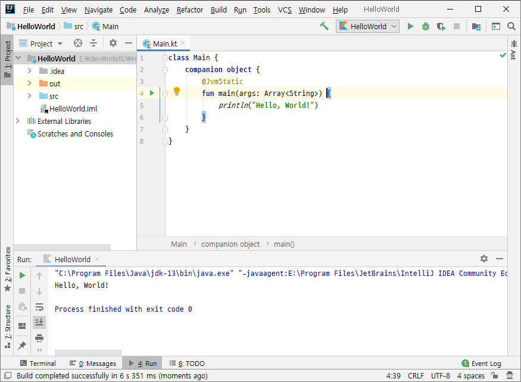Screen dimensions: 521x382
Task: Open the Ant side tool window
Action: tap(514, 49)
